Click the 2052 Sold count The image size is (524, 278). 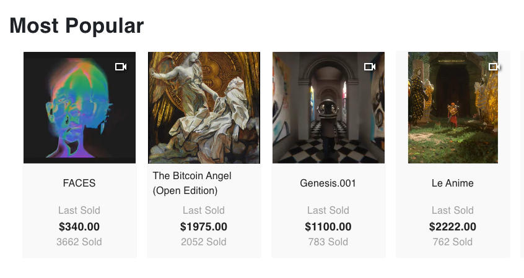point(204,242)
